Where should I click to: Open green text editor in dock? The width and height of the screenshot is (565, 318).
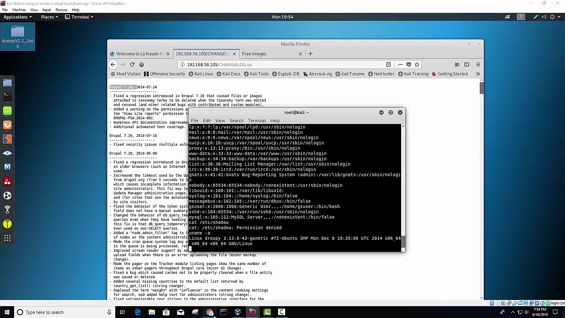click(x=7, y=111)
